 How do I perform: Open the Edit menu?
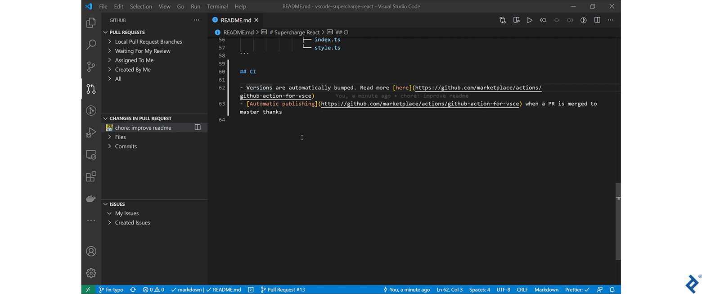(x=118, y=6)
